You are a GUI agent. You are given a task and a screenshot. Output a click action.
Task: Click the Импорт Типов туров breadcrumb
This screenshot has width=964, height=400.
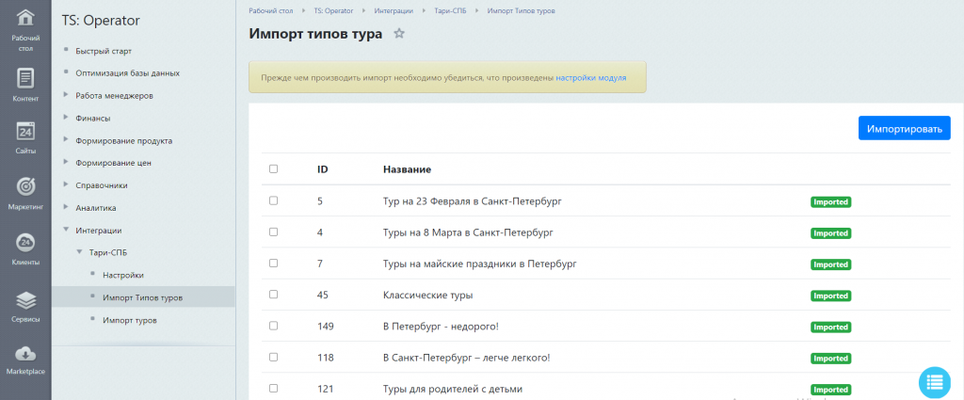pyautogui.click(x=522, y=11)
